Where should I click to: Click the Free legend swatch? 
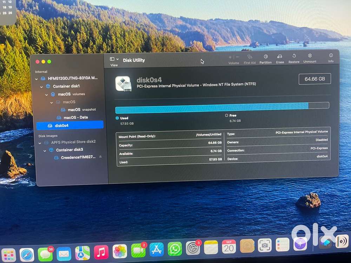226,115
